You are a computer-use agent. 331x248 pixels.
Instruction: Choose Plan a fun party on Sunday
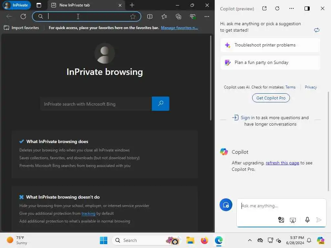coord(270,63)
